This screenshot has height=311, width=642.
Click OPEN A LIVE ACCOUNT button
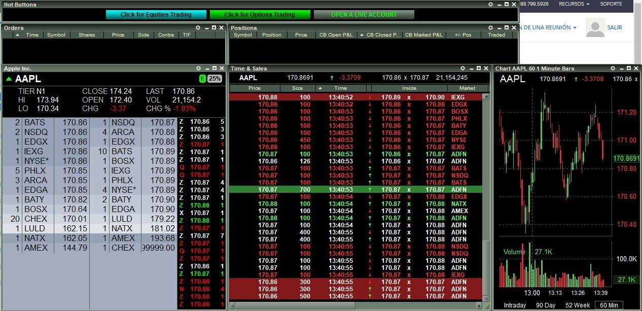coord(364,15)
